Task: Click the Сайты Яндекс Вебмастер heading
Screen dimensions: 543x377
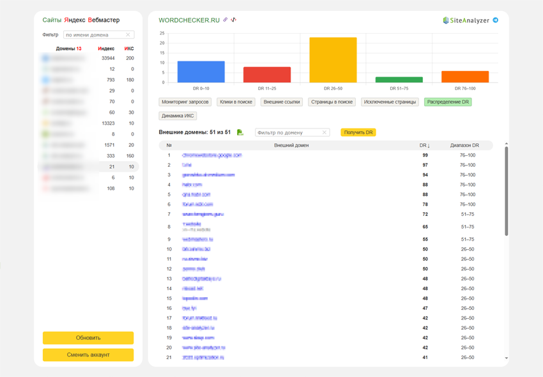Action: pos(81,20)
